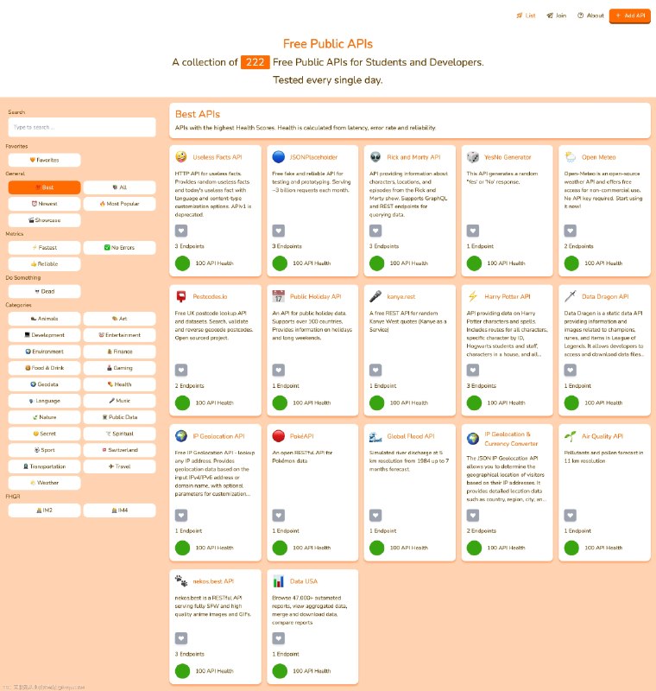Click the IP Geolocation API globe icon
Image resolution: width=656 pixels, height=691 pixels.
(181, 436)
